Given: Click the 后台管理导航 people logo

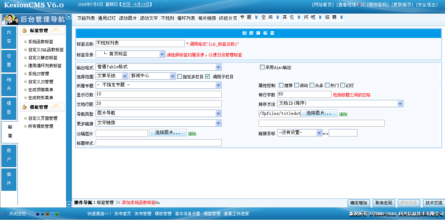Looking at the screenshot, I should (x=10, y=19).
